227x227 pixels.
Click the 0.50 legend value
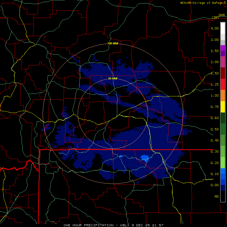click(x=215, y=129)
